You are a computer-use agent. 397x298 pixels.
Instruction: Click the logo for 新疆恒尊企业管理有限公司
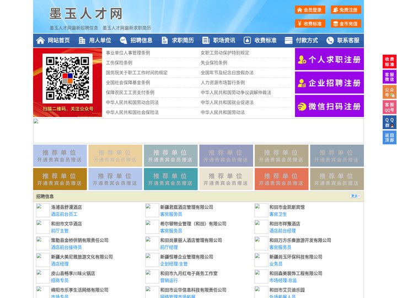coord(152,260)
